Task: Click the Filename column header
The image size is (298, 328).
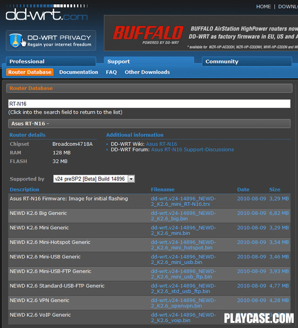Action: (163, 189)
